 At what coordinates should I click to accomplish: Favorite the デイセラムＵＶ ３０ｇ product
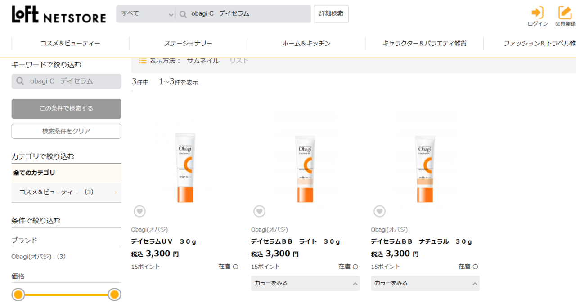pyautogui.click(x=139, y=211)
